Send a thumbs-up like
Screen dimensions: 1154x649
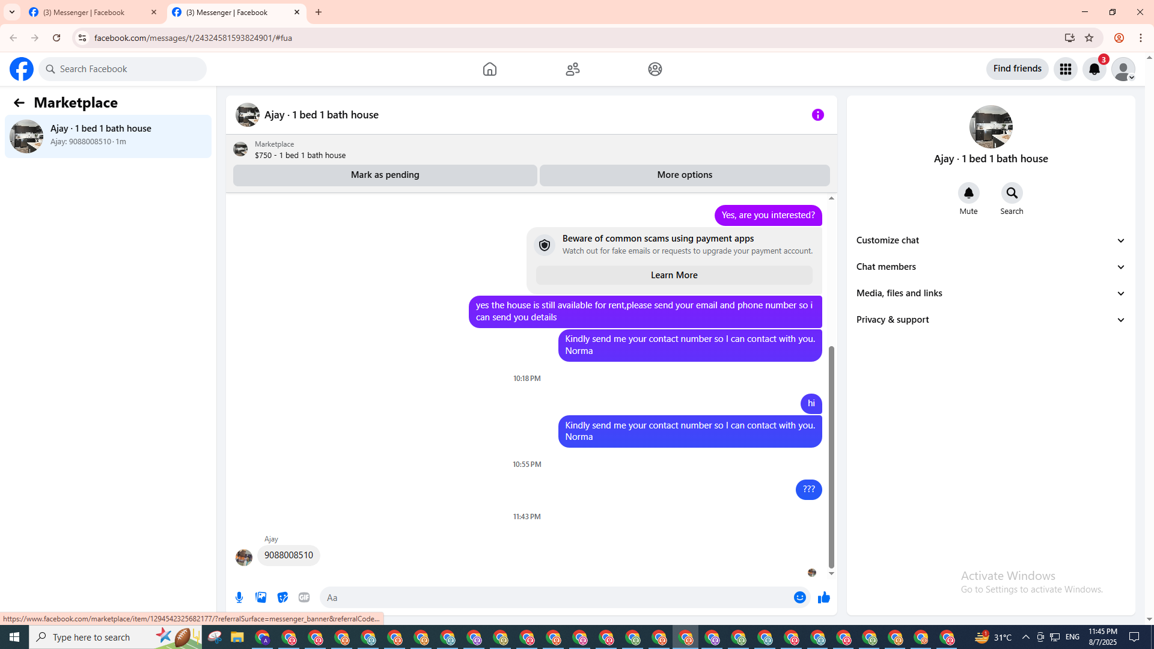click(823, 597)
